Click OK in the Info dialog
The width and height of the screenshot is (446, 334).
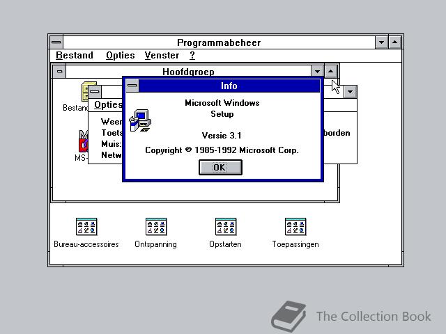click(220, 167)
